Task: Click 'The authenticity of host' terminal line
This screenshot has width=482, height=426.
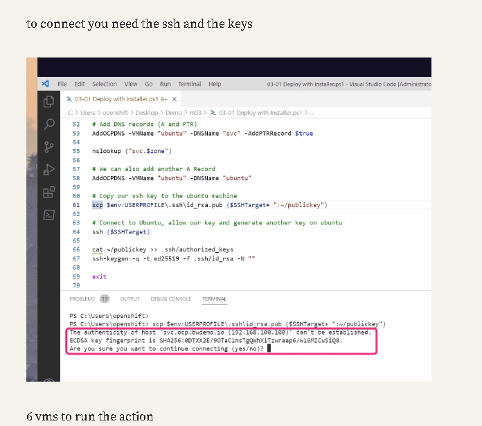Action: pos(220,332)
